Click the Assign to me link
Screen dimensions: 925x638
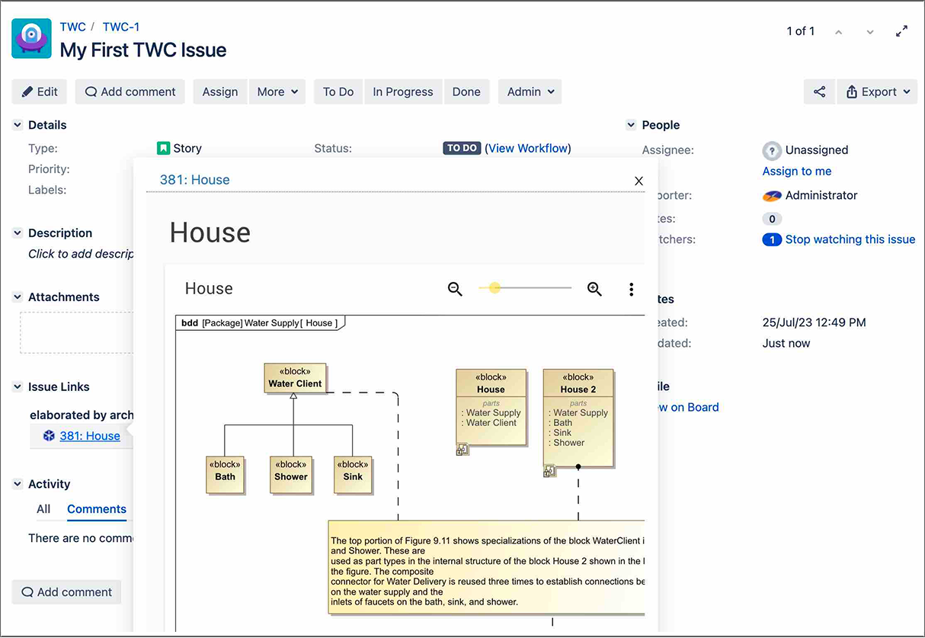(796, 172)
